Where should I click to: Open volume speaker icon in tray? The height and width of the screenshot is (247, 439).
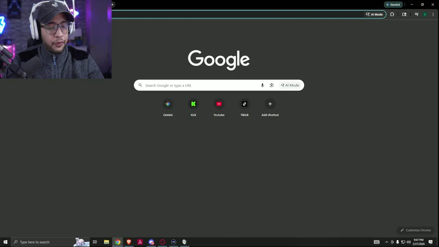408,242
